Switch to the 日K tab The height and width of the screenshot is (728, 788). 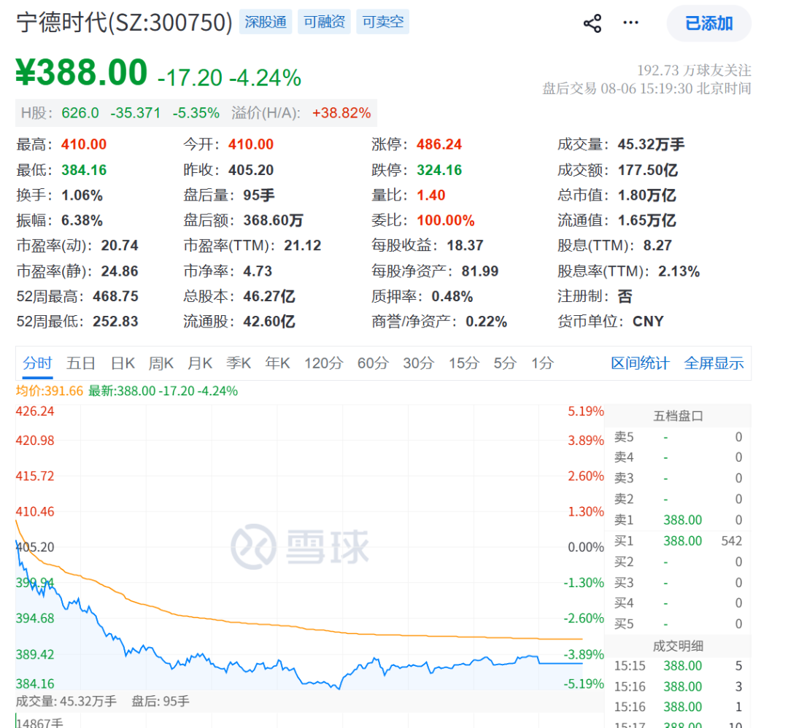point(123,363)
